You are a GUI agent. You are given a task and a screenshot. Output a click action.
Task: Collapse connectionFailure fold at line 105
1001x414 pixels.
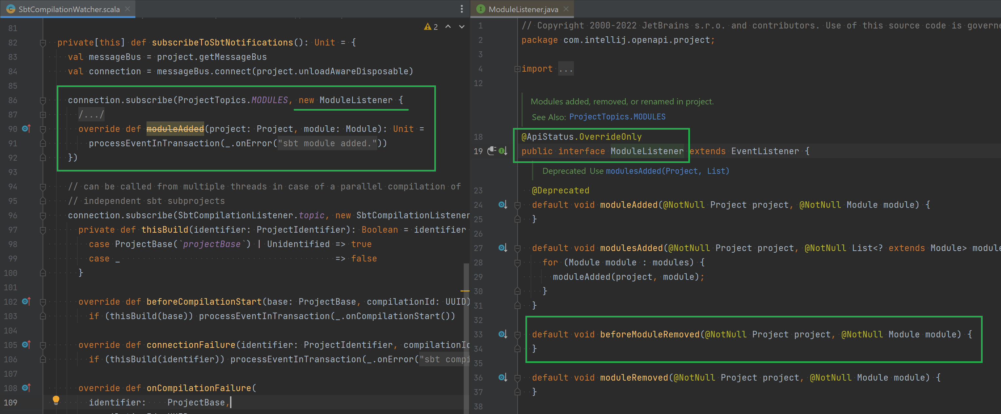(43, 345)
